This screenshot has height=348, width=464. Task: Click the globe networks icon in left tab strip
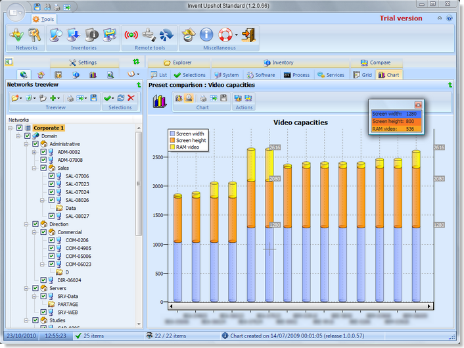click(24, 74)
